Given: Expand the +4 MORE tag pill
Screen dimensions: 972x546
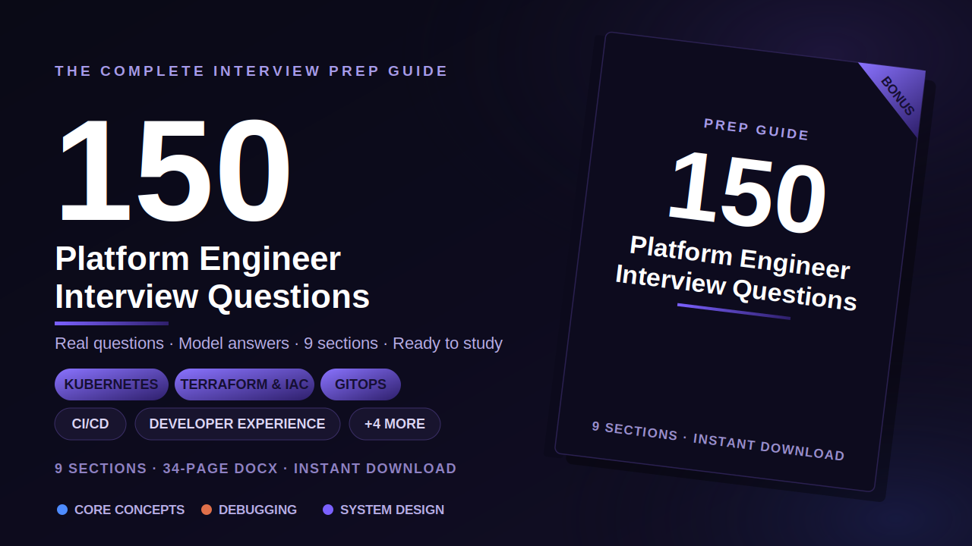Looking at the screenshot, I should click(x=395, y=424).
